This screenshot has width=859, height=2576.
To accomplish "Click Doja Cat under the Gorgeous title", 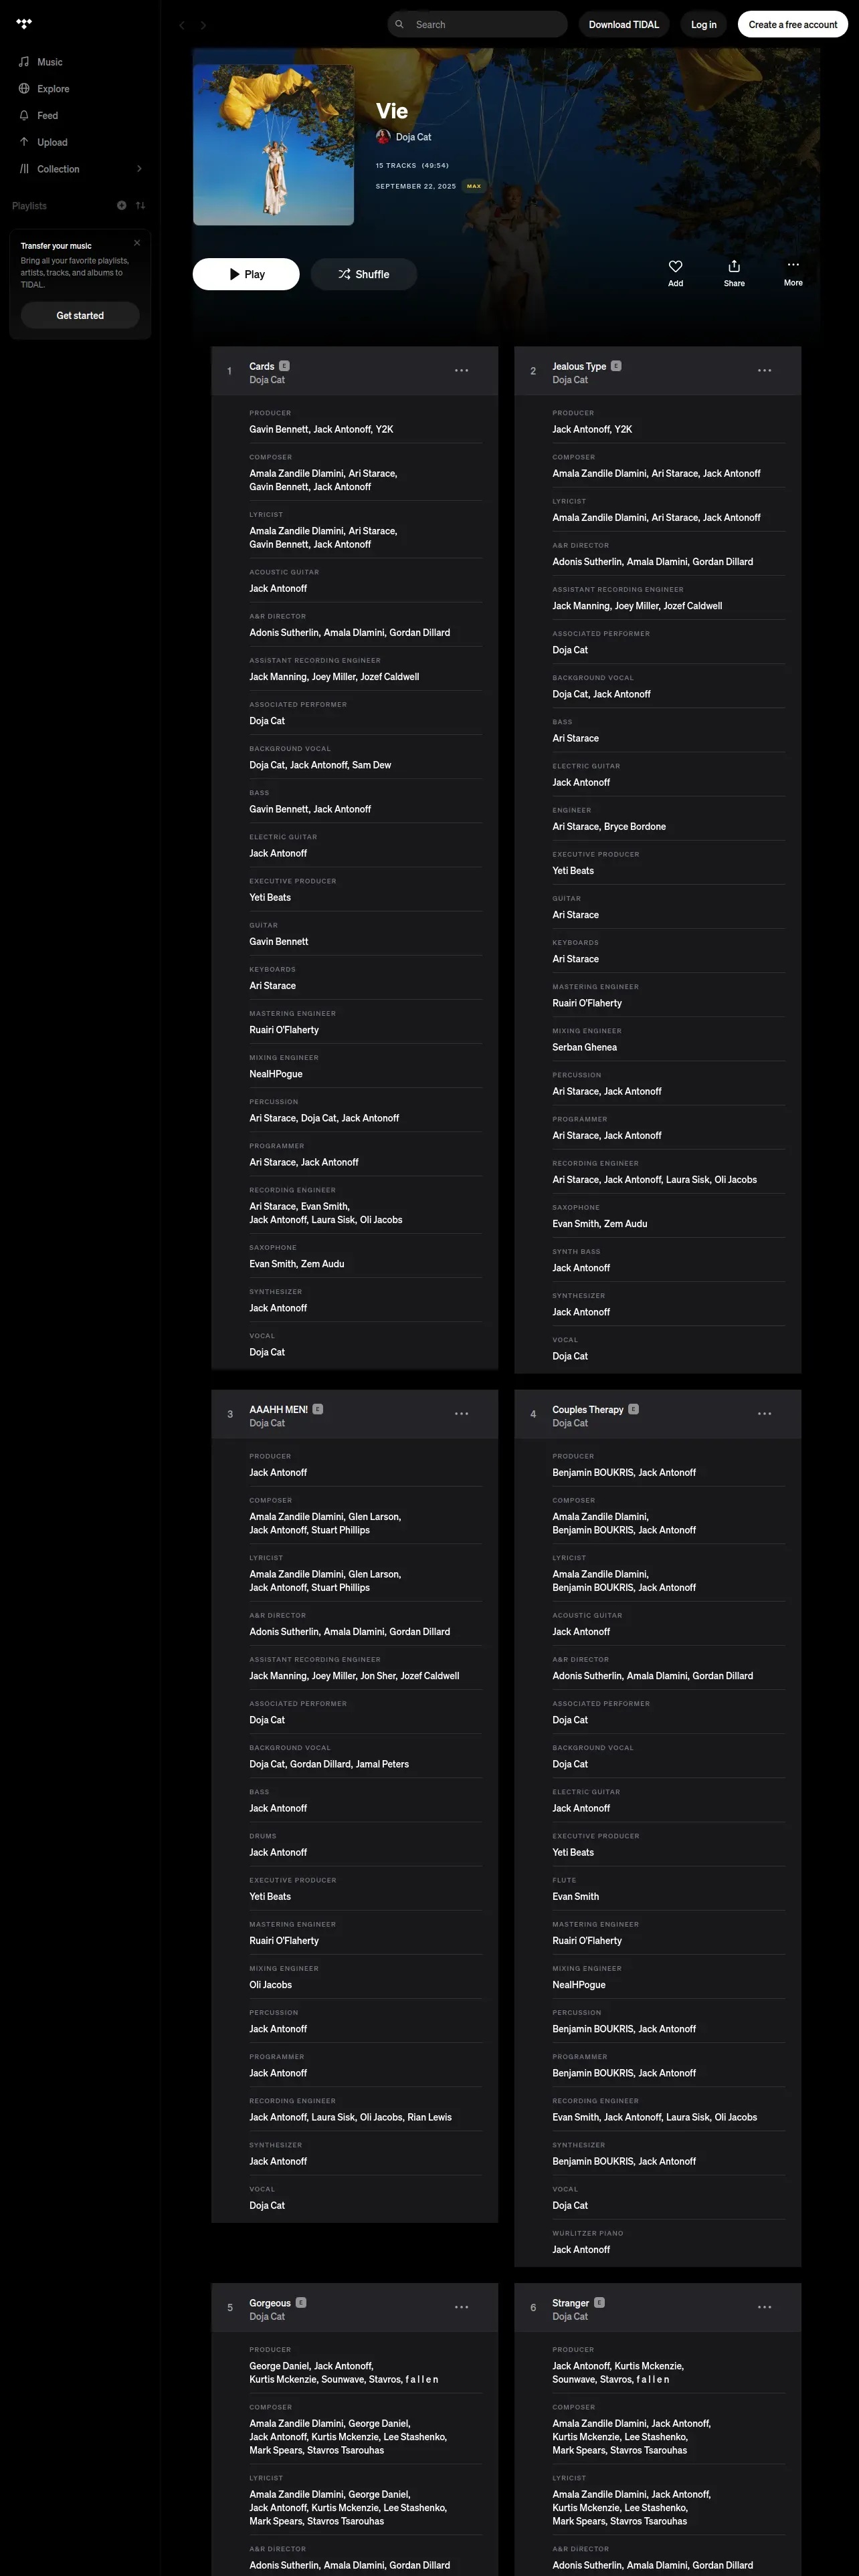I will 267,2317.
